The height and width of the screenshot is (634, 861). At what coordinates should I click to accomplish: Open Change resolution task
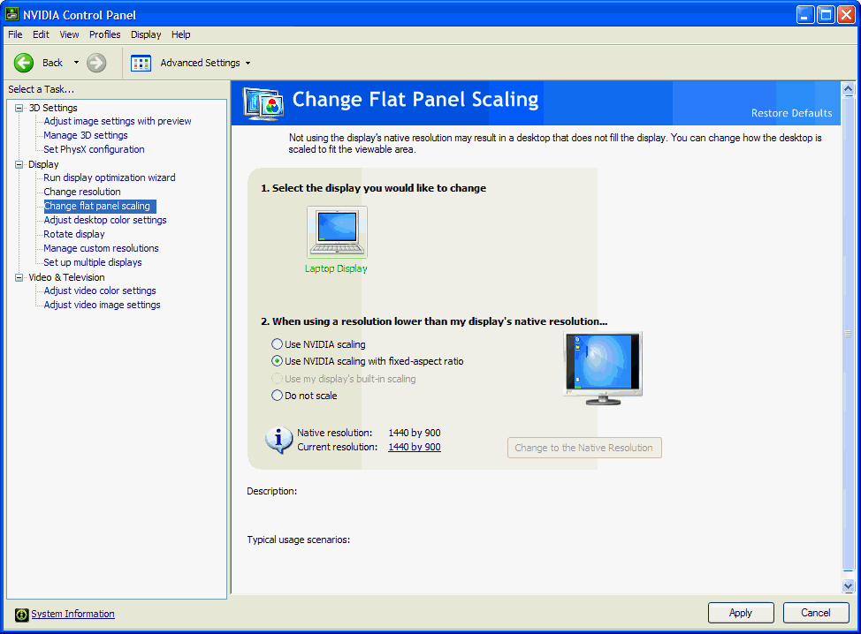pos(82,192)
